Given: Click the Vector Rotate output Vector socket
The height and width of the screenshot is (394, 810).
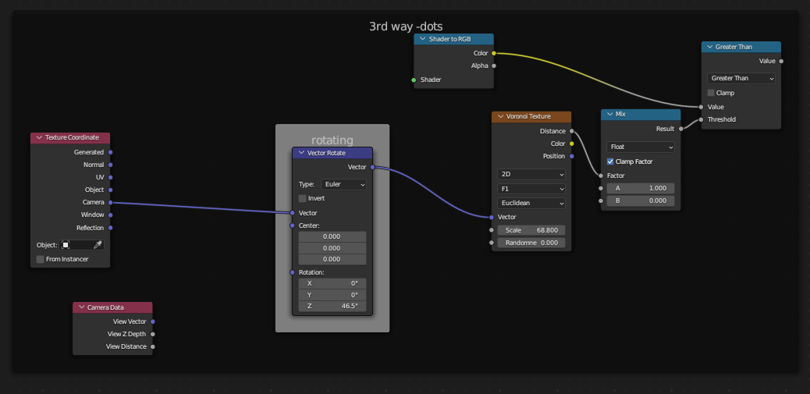Looking at the screenshot, I should (x=372, y=167).
